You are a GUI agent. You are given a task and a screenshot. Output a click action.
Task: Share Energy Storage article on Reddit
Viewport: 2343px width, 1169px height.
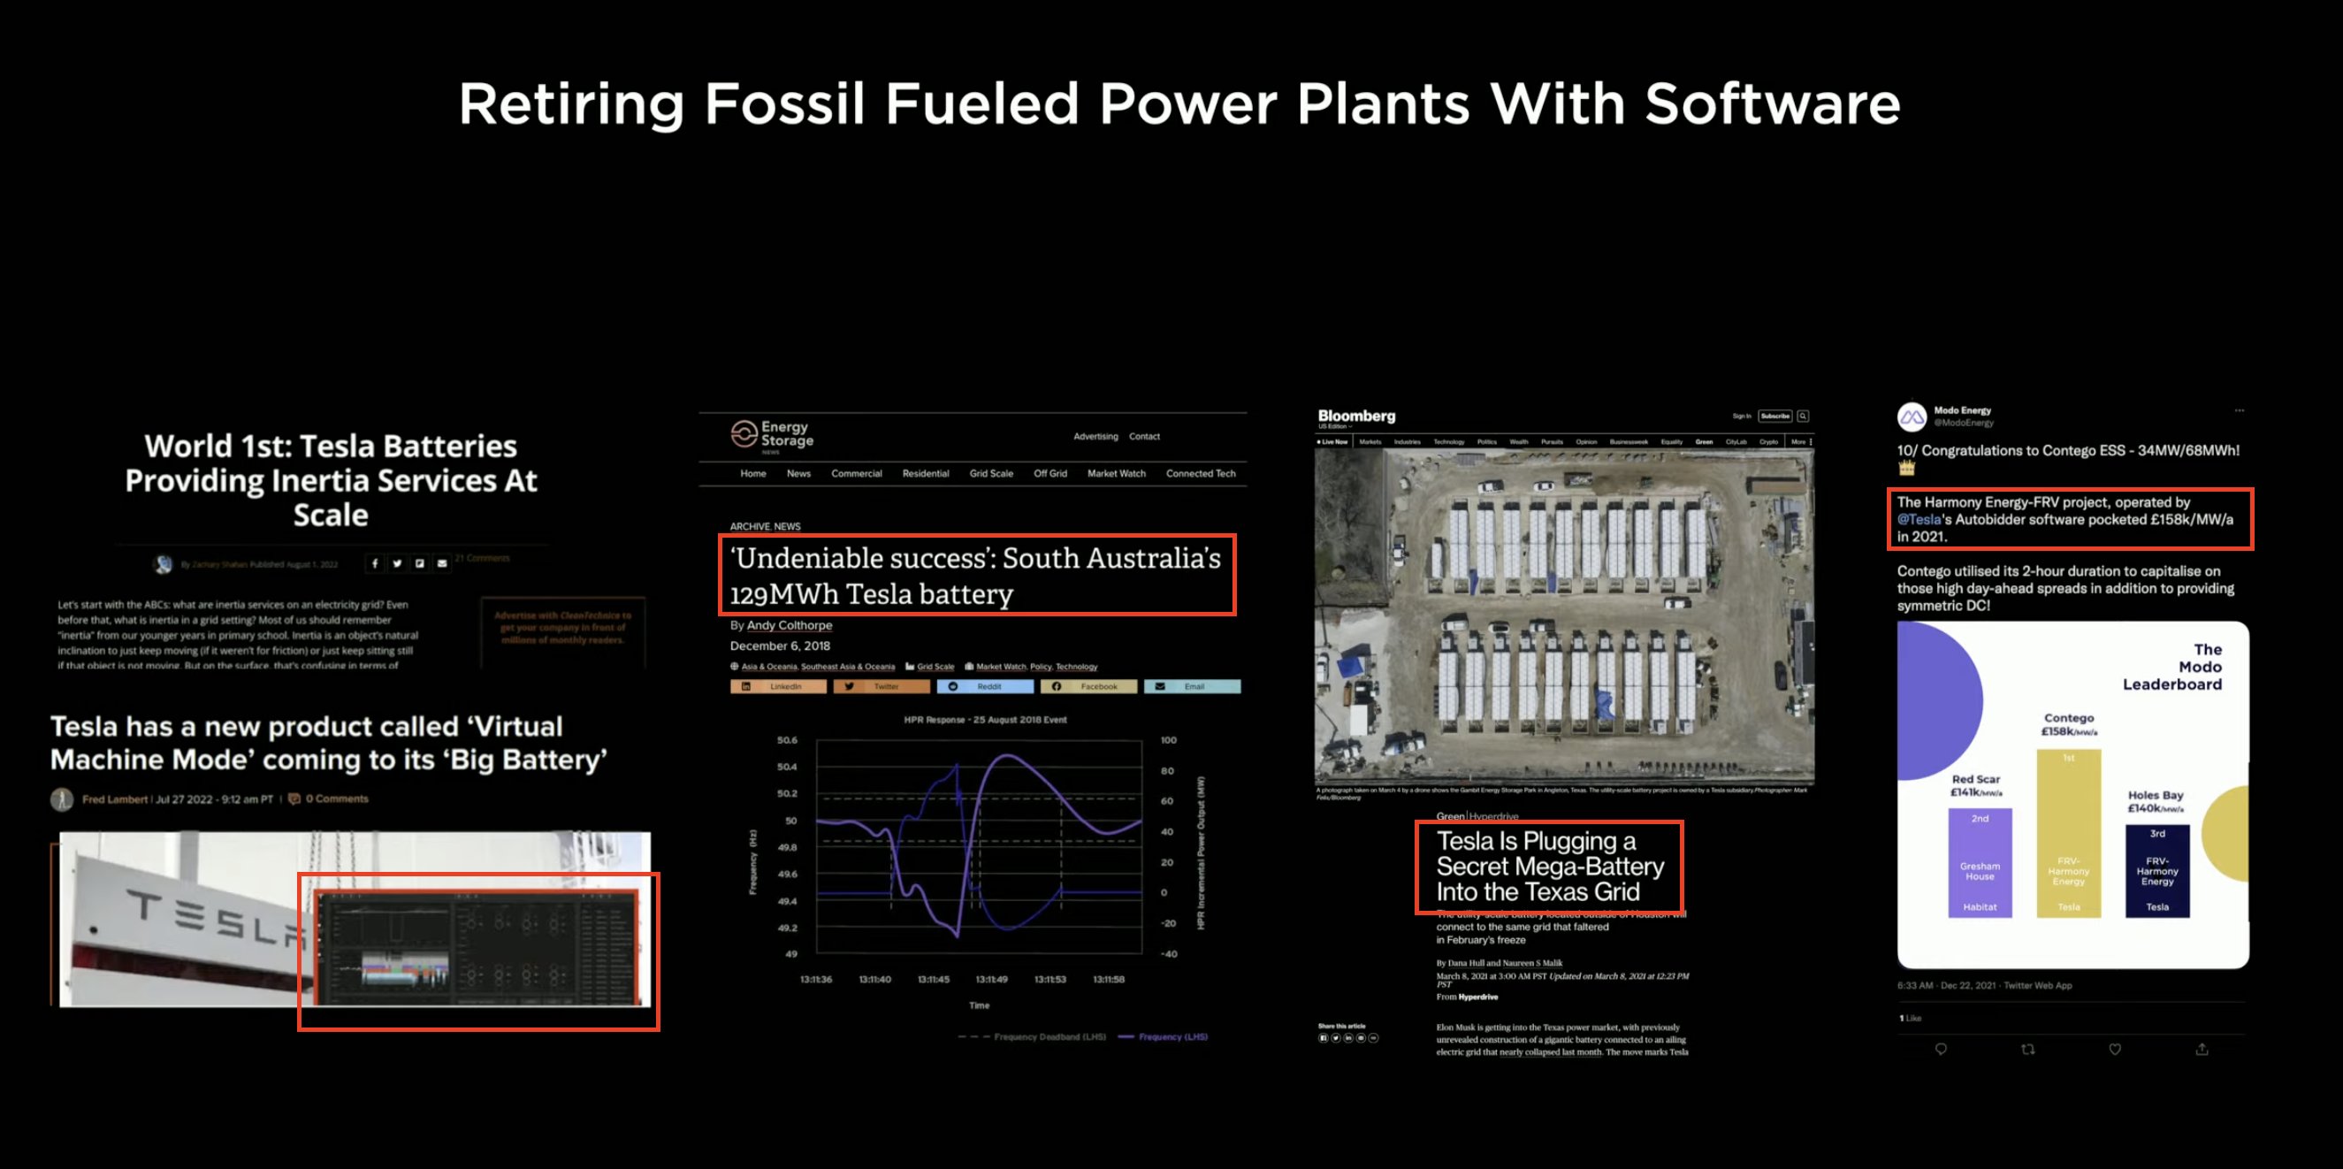985,687
